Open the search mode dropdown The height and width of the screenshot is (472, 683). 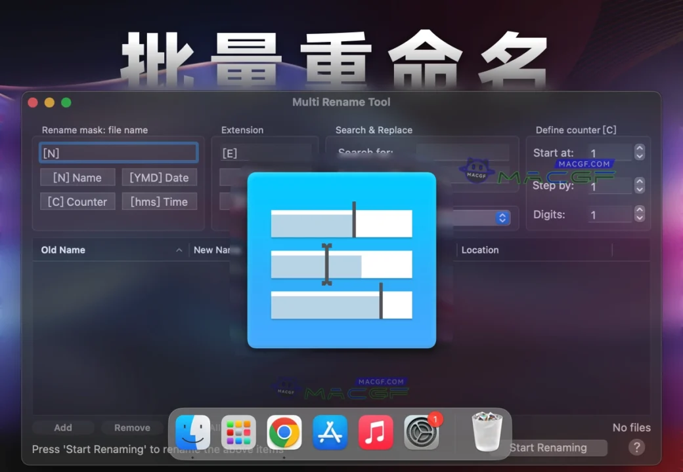coord(502,217)
